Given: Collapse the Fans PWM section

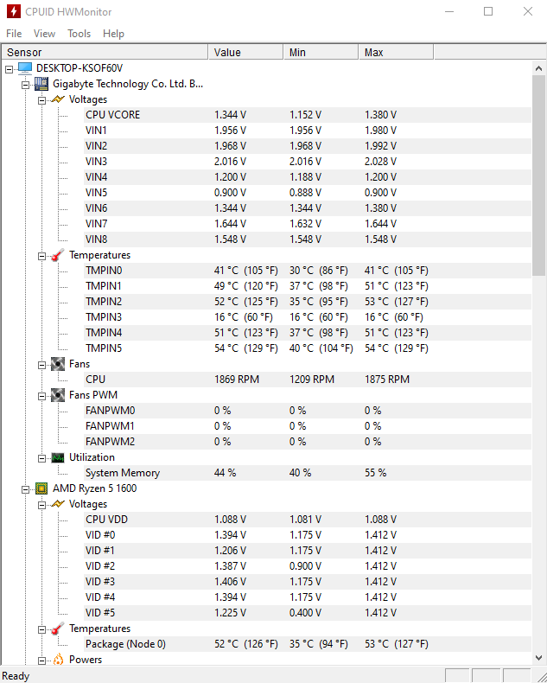Looking at the screenshot, I should pyautogui.click(x=41, y=396).
